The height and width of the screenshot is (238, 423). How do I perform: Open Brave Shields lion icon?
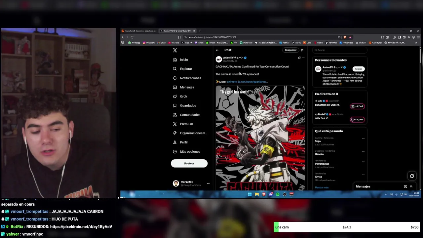(345, 37)
